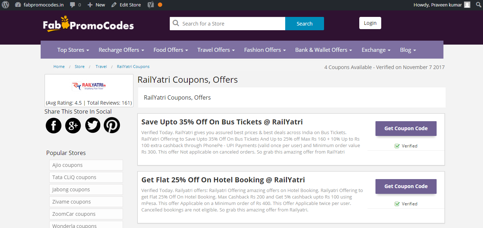Open ZoomCar coupons store
This screenshot has height=228, width=483.
point(86,214)
